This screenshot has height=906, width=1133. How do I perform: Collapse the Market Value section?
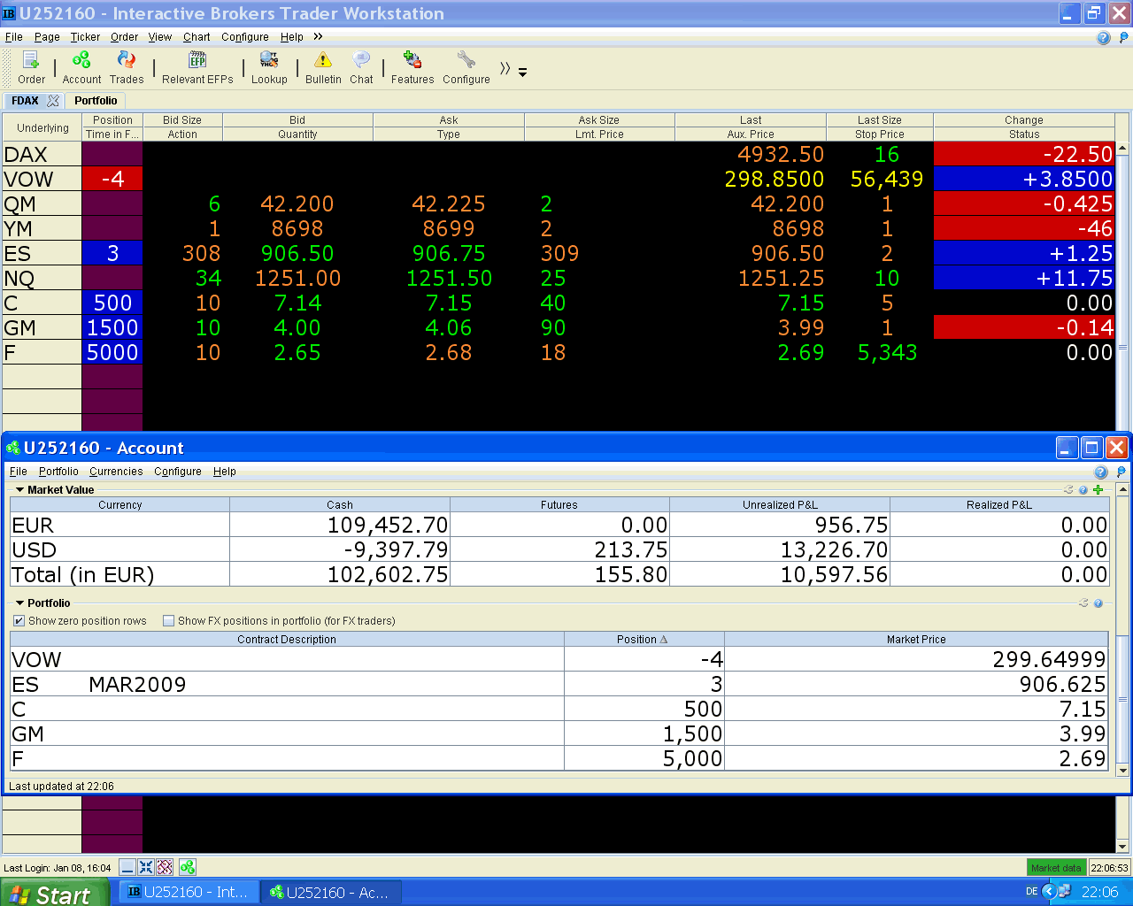19,489
